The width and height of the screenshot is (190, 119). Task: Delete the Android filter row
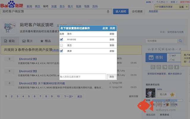coord(112,40)
